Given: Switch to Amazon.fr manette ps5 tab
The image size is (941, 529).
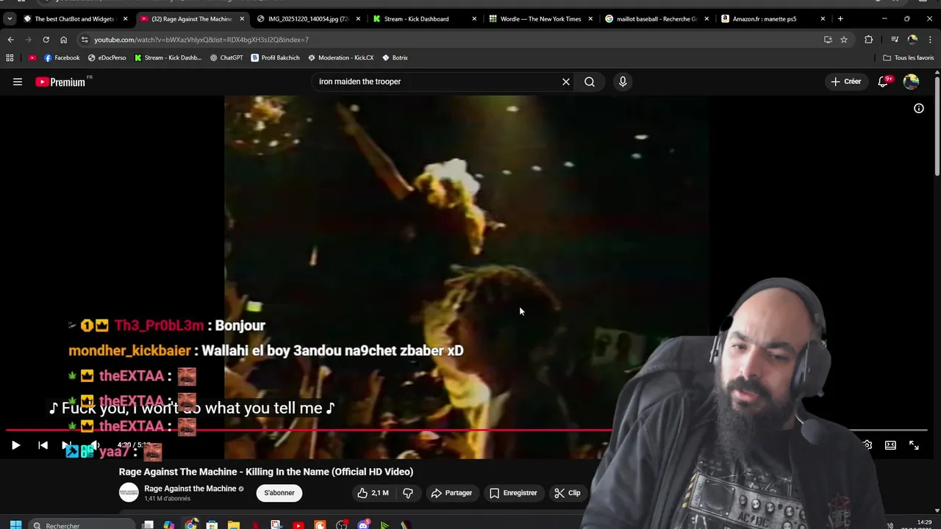Looking at the screenshot, I should tap(773, 18).
